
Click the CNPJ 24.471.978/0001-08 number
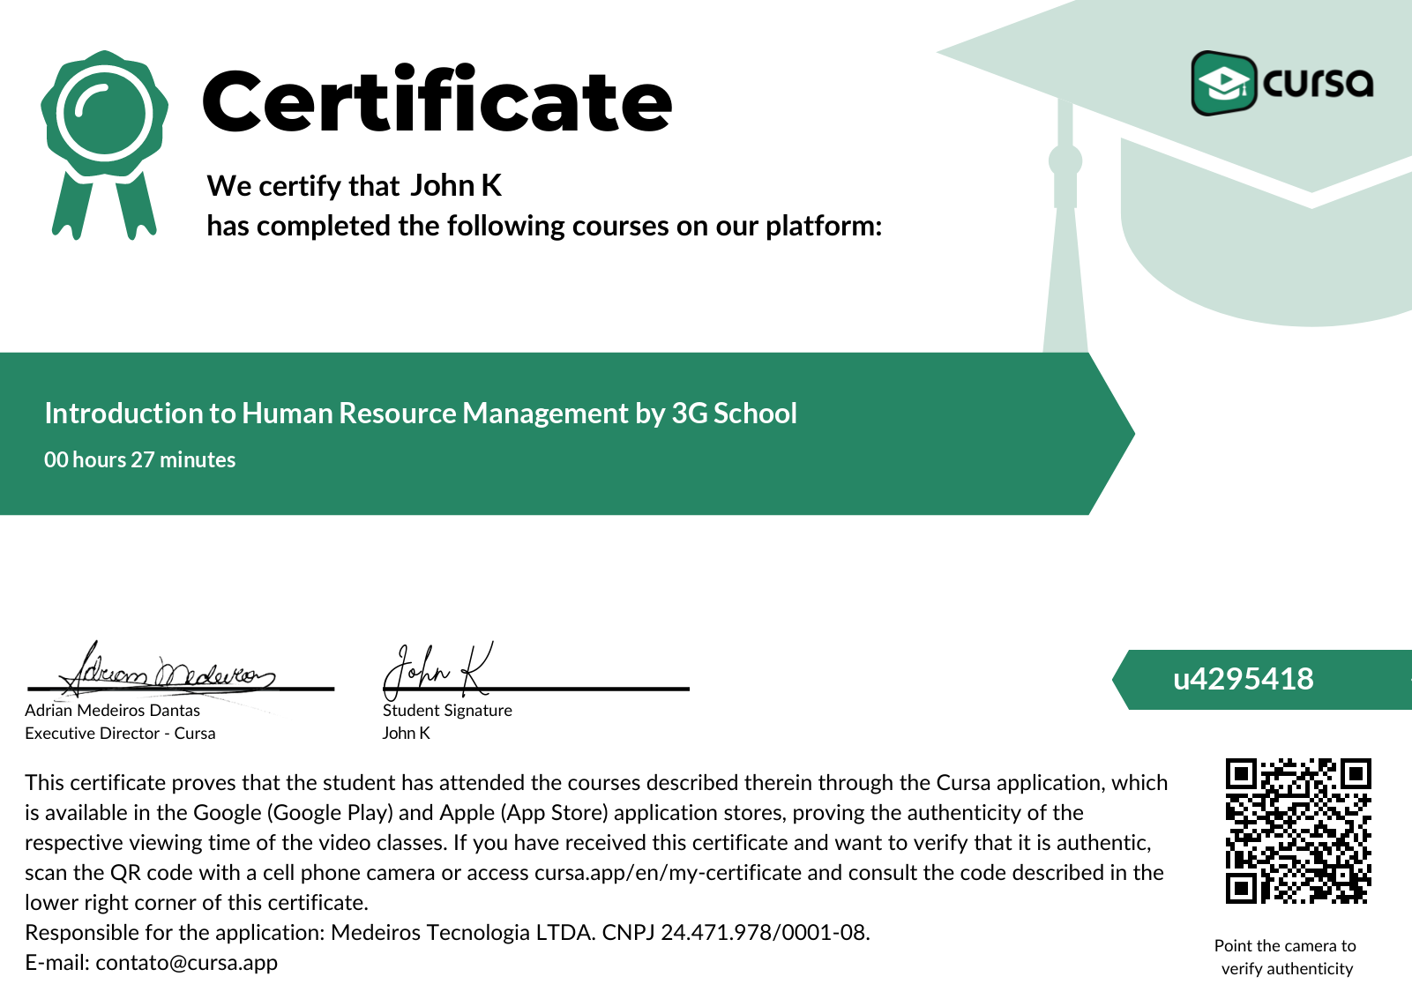coord(736,932)
